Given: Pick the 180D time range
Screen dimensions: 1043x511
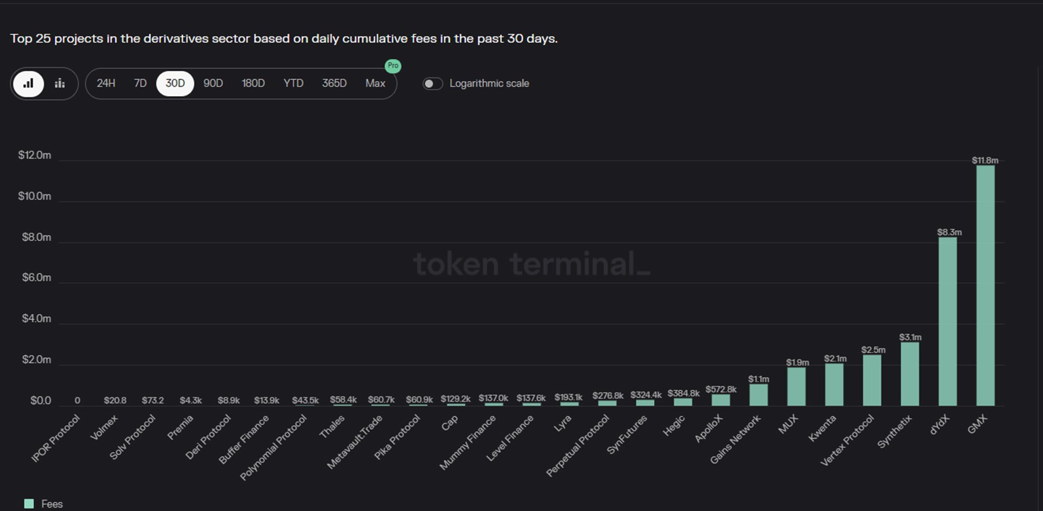Looking at the screenshot, I should pos(253,83).
